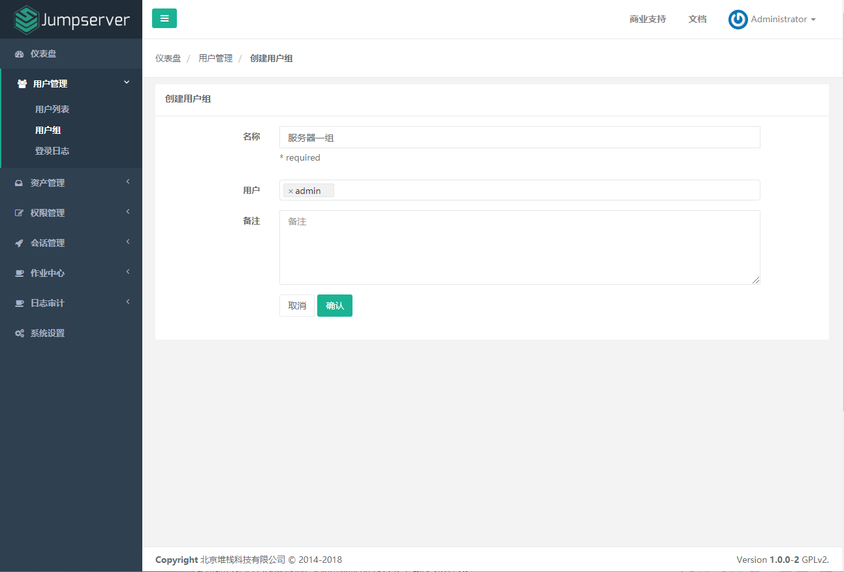Open the 仪表盘 dashboard icon in sidebar
Viewport: 844px width, 572px height.
[x=20, y=54]
